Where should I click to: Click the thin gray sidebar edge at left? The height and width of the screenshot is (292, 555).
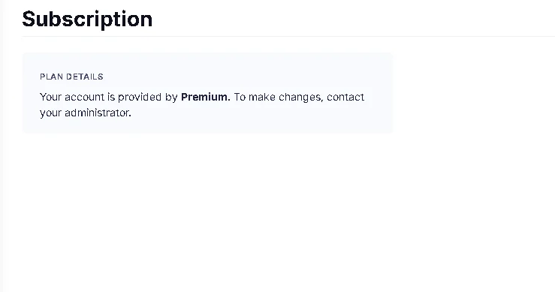pos(2,146)
